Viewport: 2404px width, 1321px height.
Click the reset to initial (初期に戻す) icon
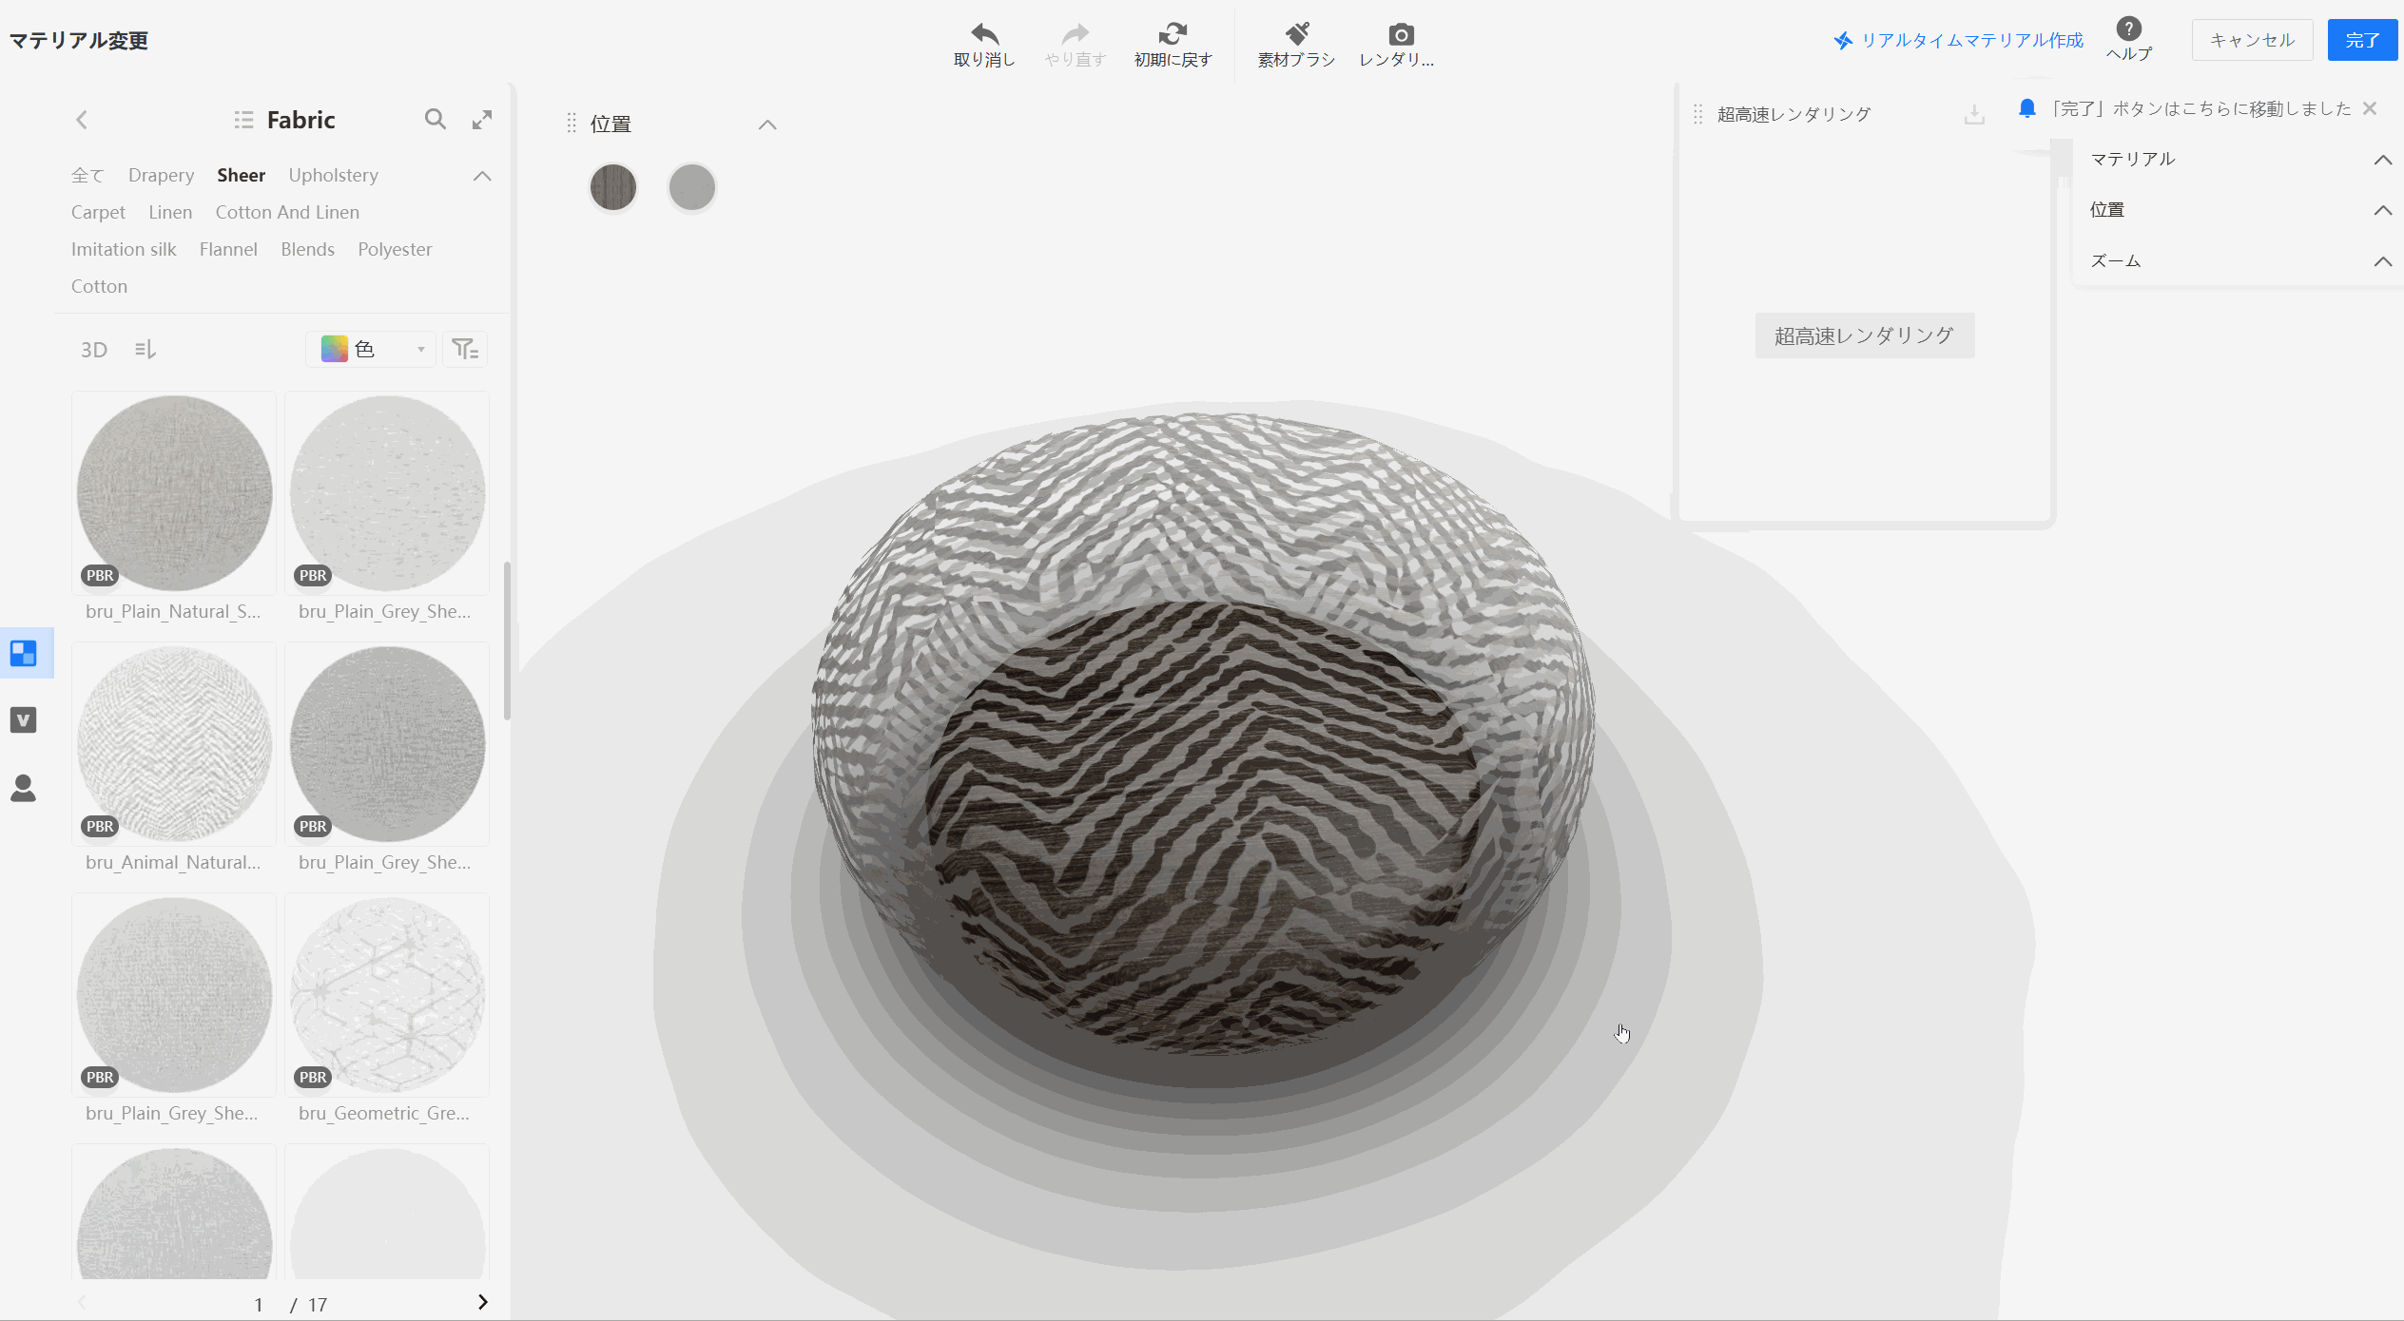[x=1173, y=35]
